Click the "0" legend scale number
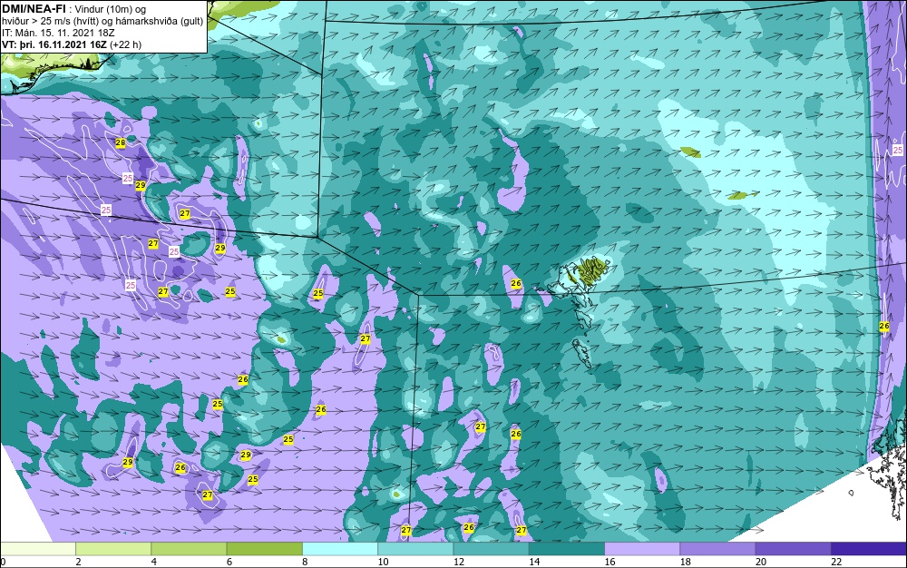 pos(3,562)
